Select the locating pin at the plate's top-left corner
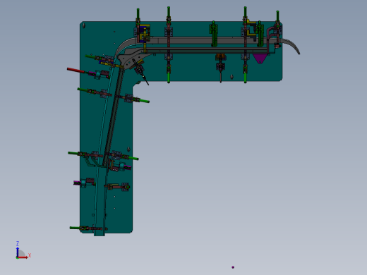367x275 pixels. 84,25
